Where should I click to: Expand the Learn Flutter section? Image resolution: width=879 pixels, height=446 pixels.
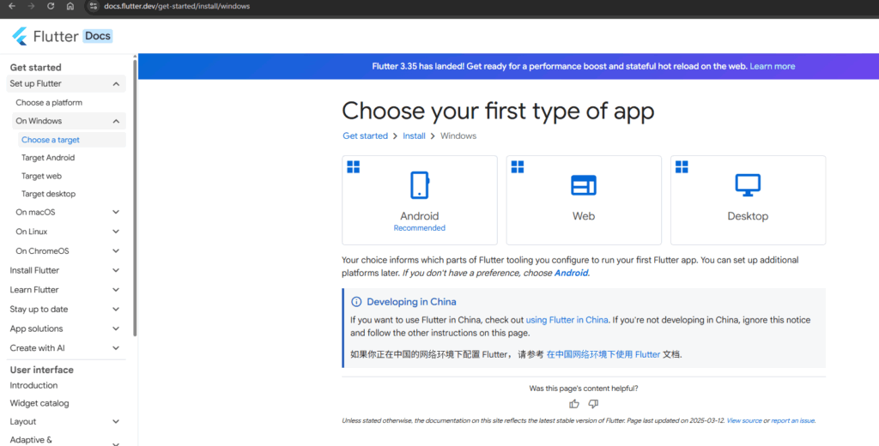click(116, 290)
